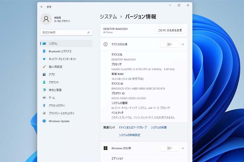Image resolution: width=244 pixels, height=162 pixels.
Task: Copy Windows specifications with コピー button
Action: pos(169,148)
